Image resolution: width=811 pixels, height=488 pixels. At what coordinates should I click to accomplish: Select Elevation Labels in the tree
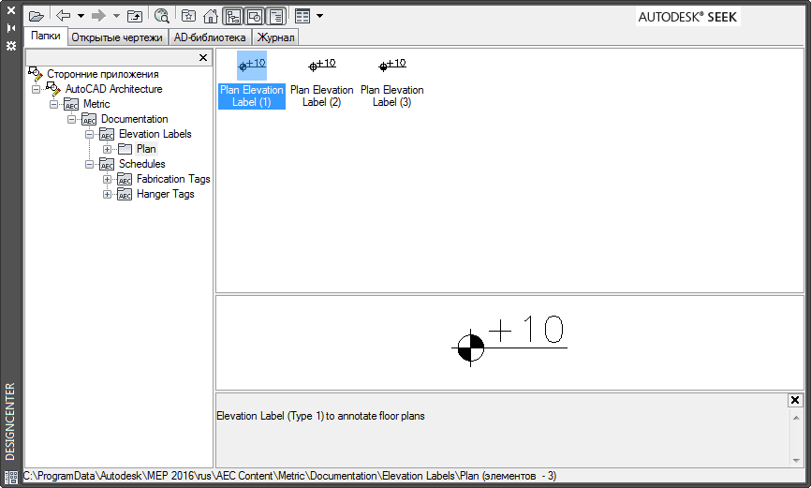coord(155,134)
